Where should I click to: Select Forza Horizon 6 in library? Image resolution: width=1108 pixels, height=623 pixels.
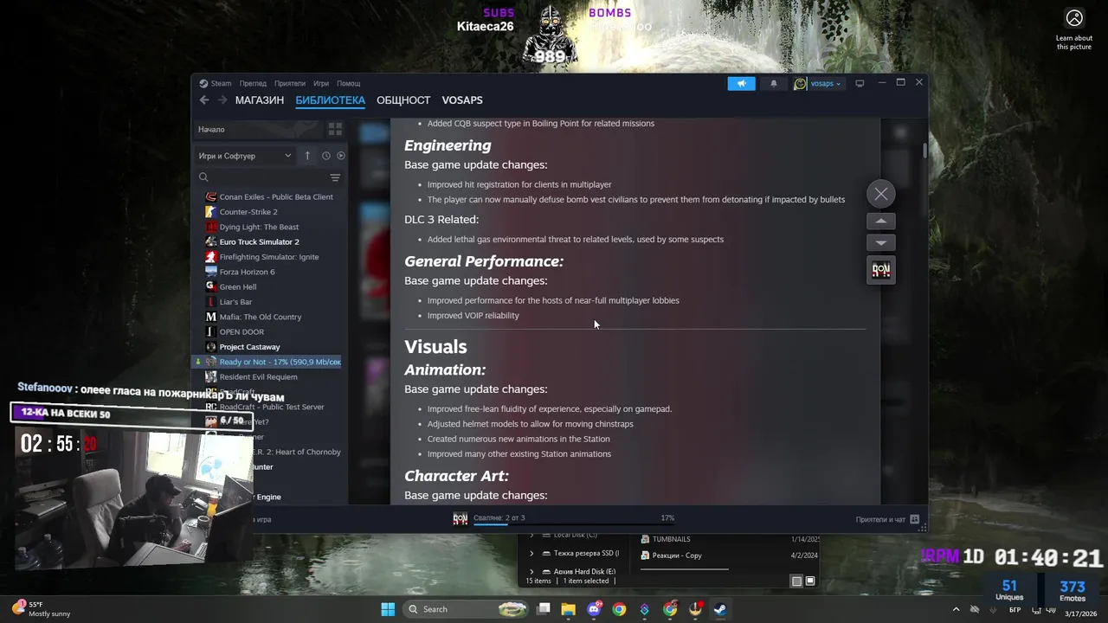click(247, 272)
